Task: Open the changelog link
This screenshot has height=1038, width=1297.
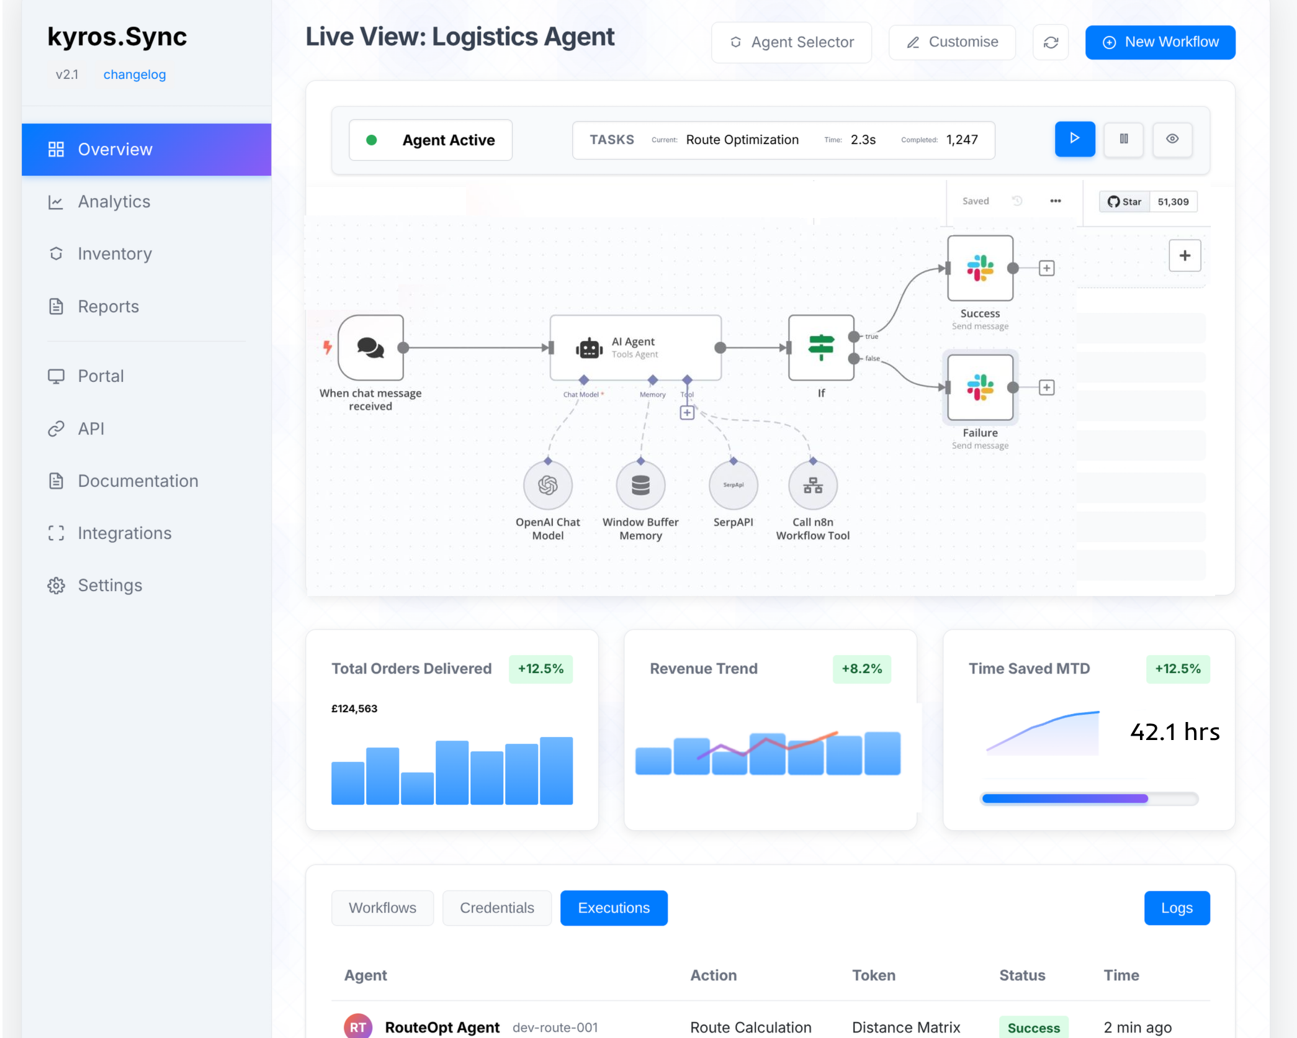Action: coord(134,74)
